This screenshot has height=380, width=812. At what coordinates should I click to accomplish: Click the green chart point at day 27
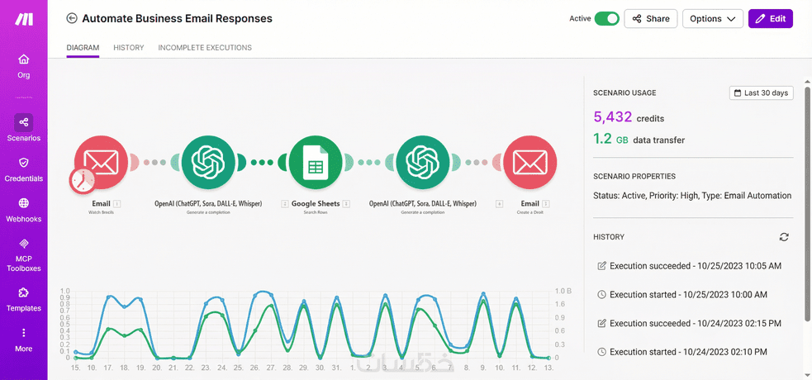point(272,306)
